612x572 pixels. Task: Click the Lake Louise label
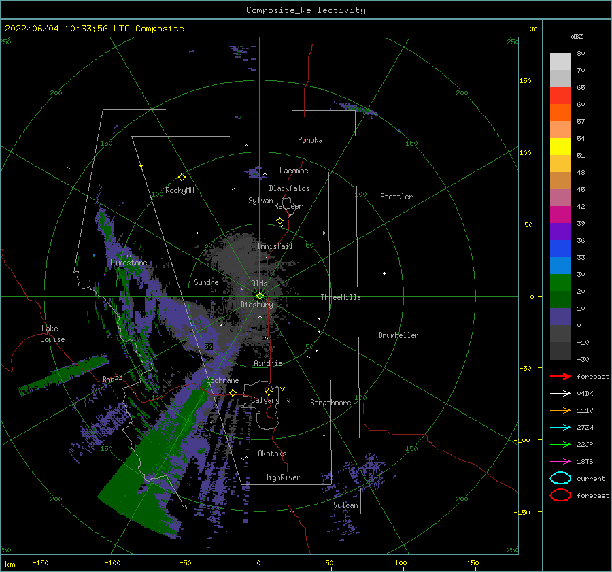(52, 334)
